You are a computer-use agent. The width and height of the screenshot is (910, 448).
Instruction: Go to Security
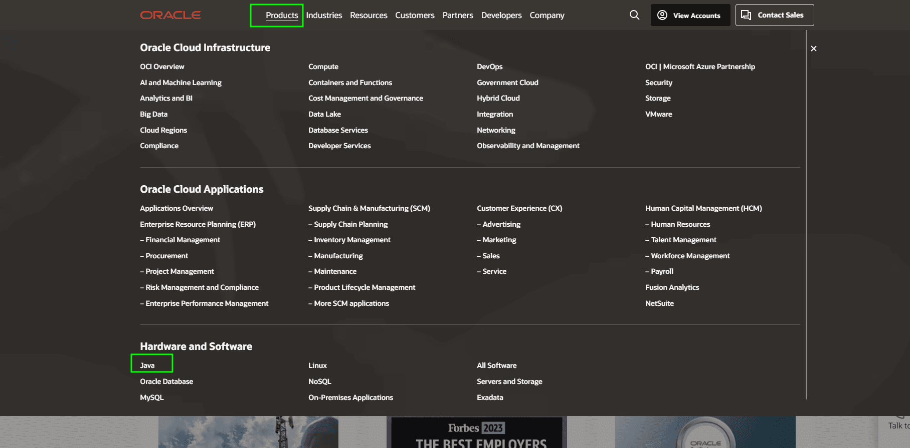[x=659, y=83]
